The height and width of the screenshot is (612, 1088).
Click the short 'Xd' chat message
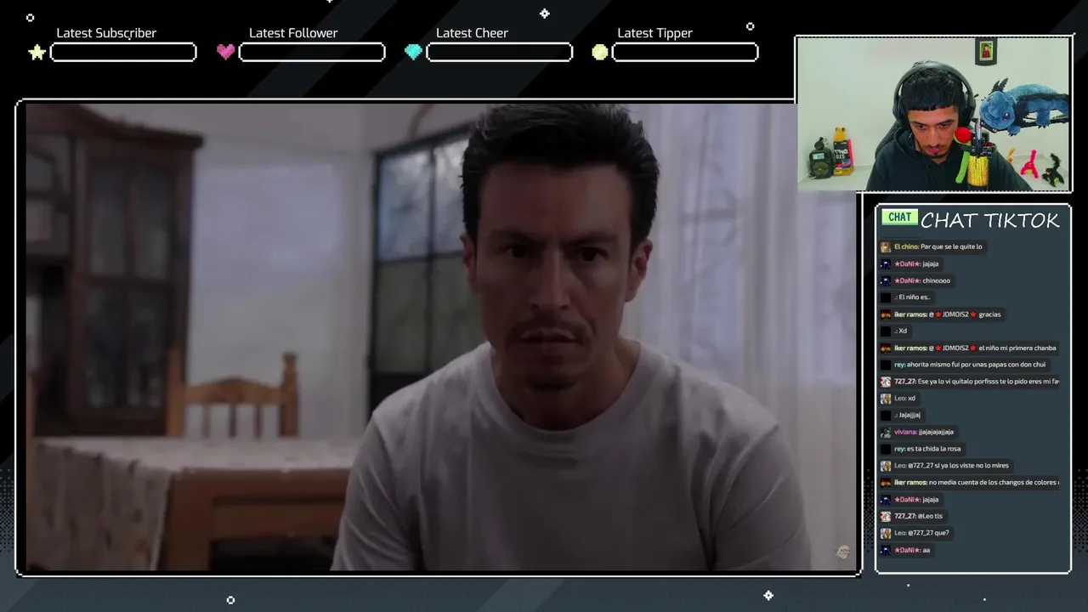[x=903, y=331]
